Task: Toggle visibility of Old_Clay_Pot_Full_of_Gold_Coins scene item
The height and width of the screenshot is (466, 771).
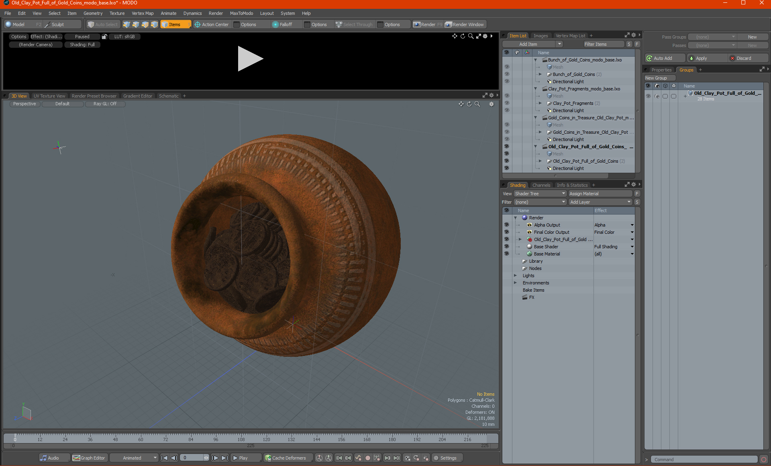Action: point(506,147)
